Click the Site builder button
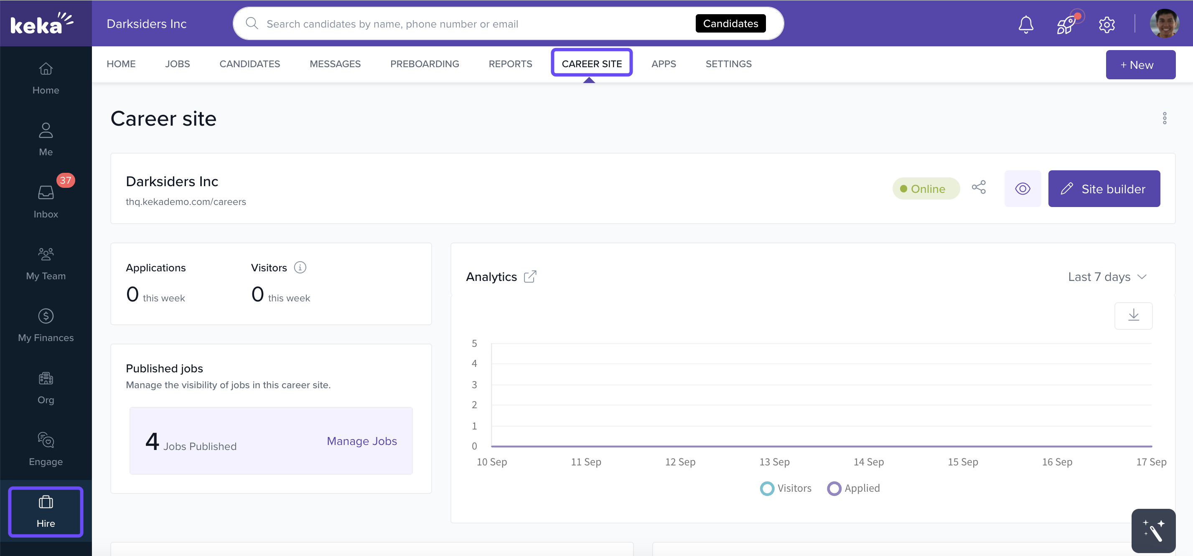Viewport: 1193px width, 556px height. point(1104,189)
